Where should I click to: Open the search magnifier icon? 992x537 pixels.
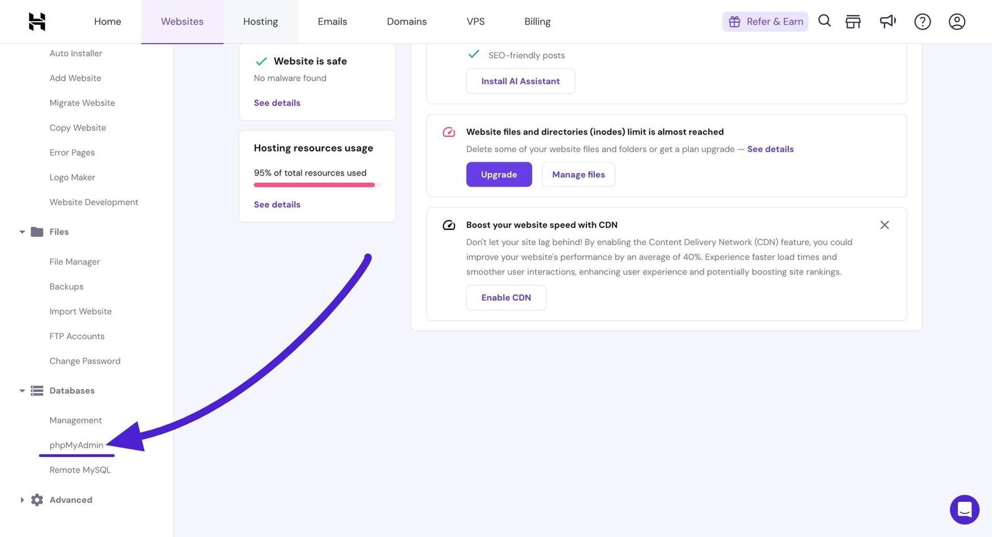click(824, 21)
